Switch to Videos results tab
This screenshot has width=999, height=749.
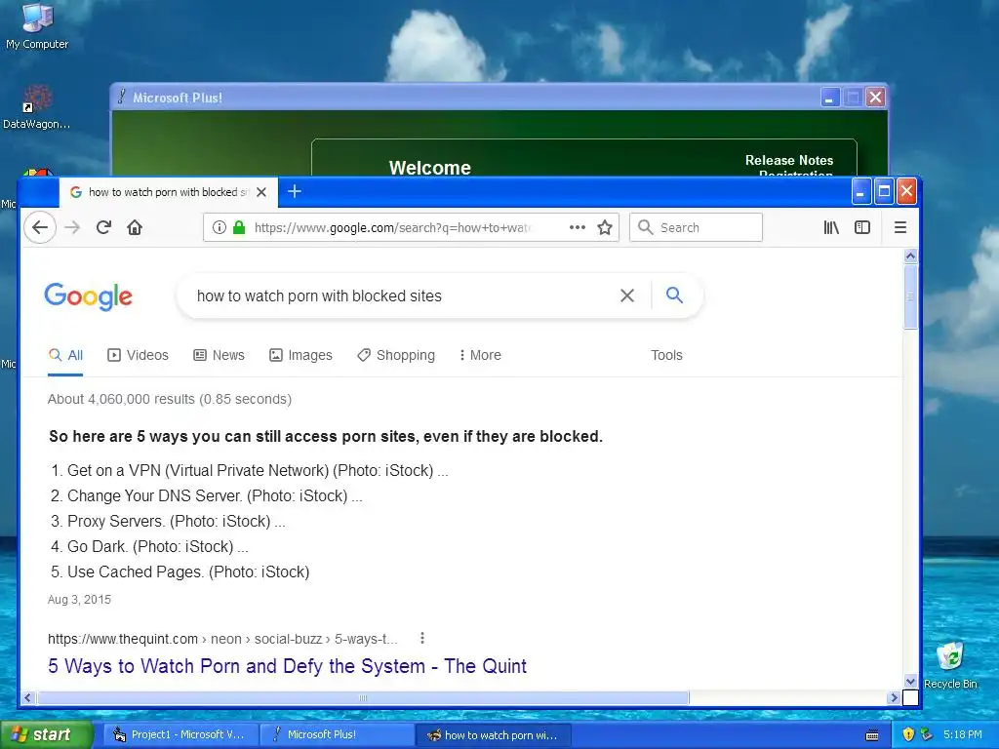(x=139, y=355)
